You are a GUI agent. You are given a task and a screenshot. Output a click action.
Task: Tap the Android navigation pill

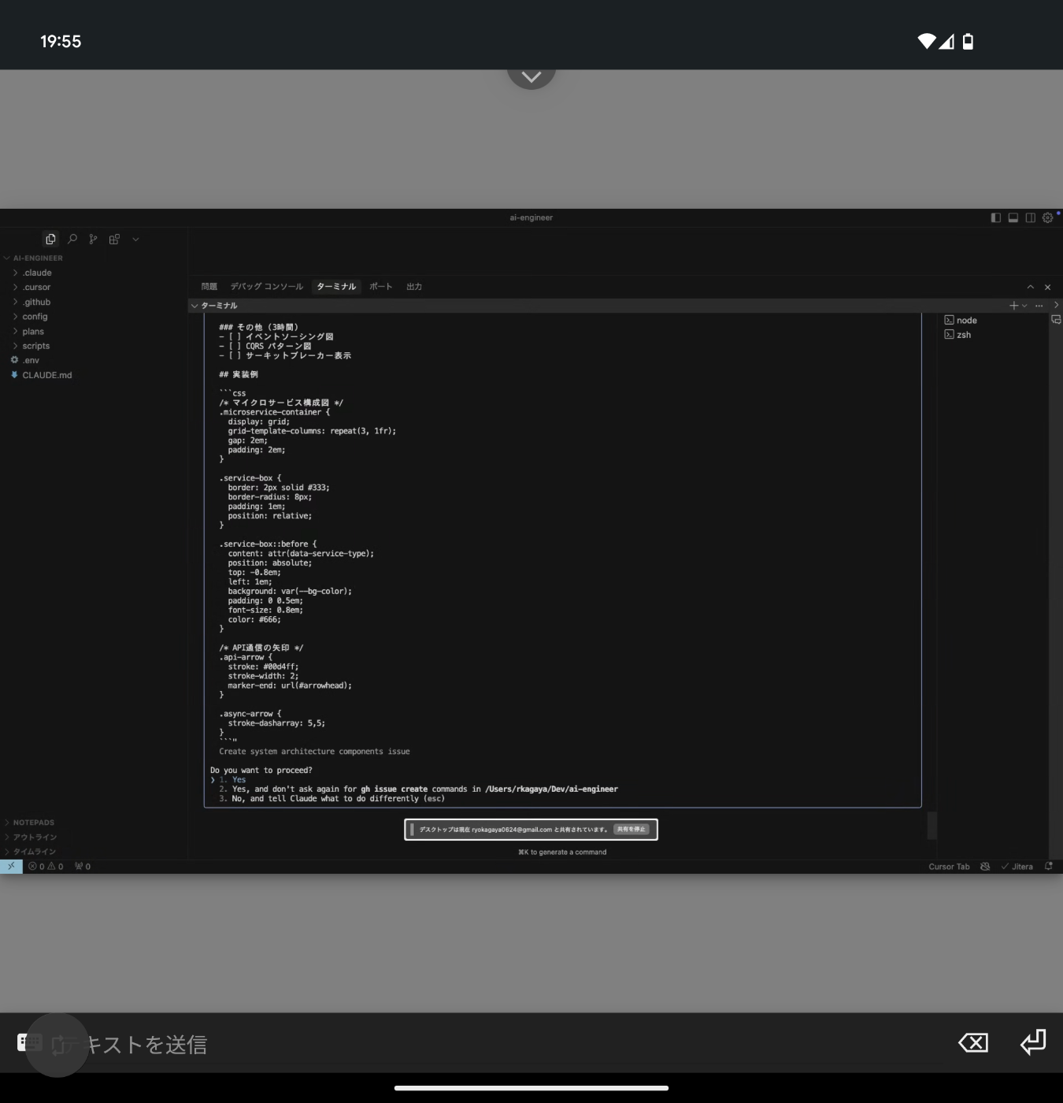tap(531, 1088)
